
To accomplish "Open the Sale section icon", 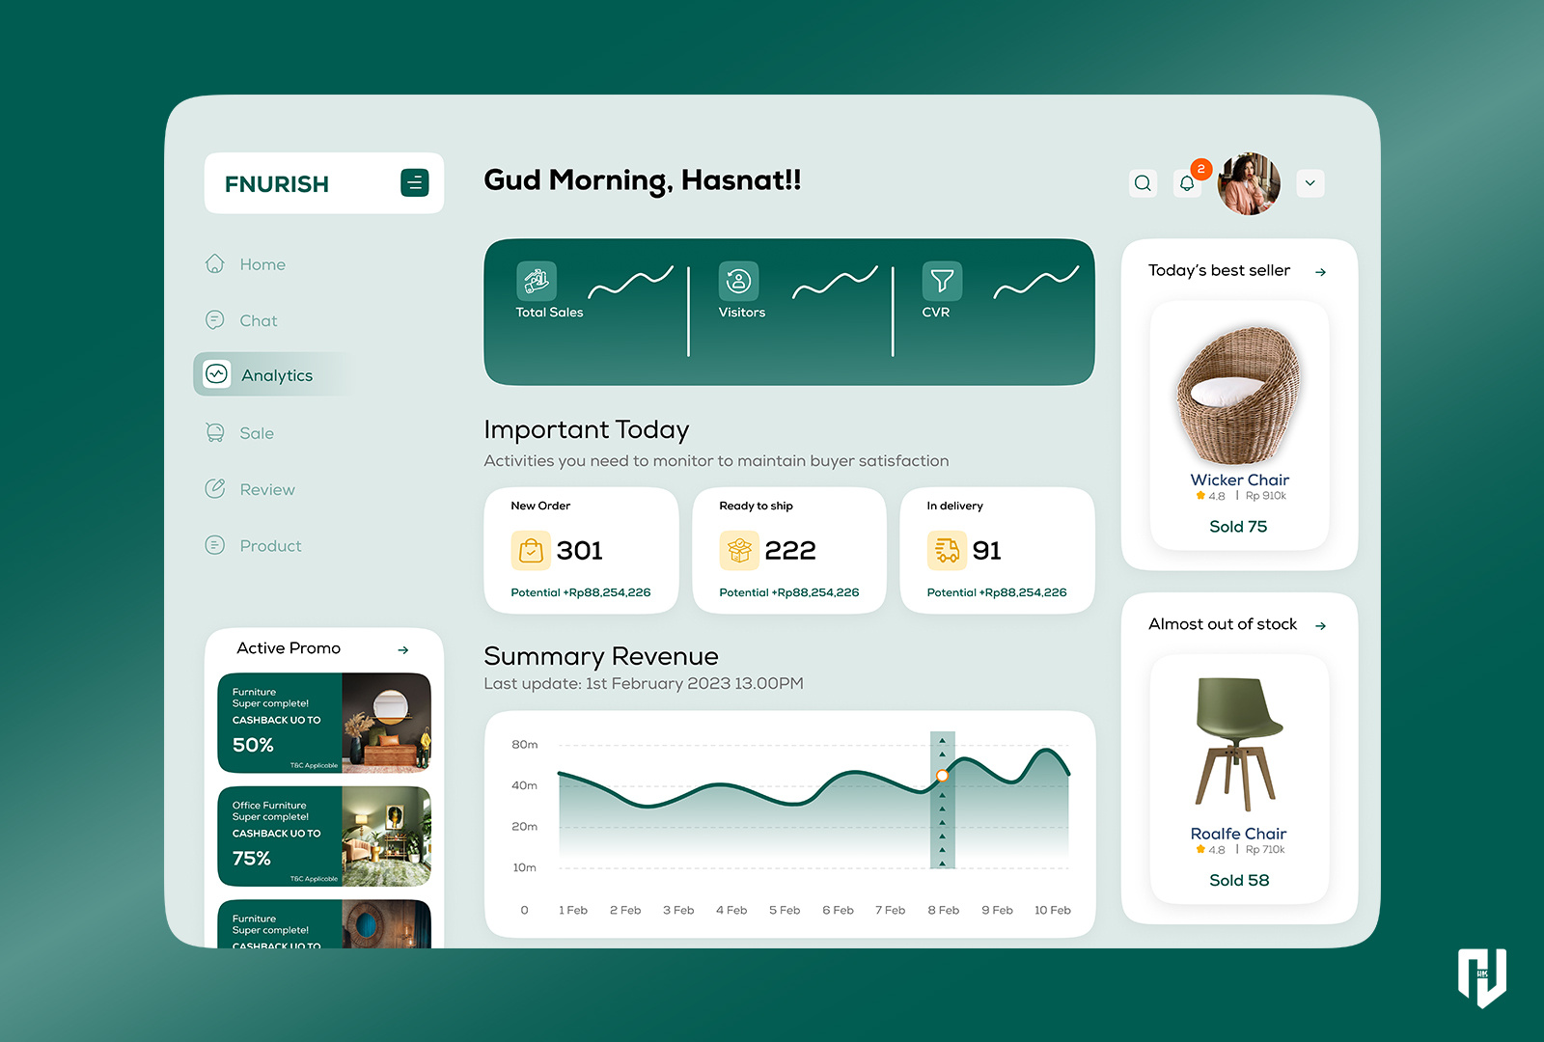I will click(215, 432).
